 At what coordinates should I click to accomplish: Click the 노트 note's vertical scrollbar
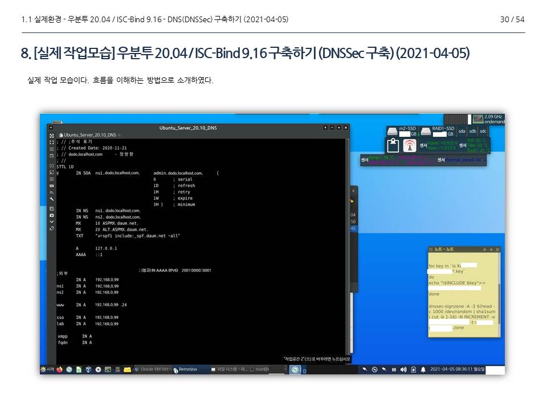[x=499, y=304]
